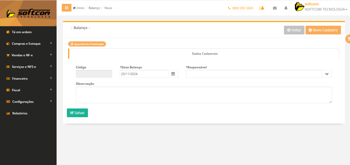The width and height of the screenshot is (350, 165).
Task: Click the hamburger menu toggle button
Action: click(x=66, y=8)
